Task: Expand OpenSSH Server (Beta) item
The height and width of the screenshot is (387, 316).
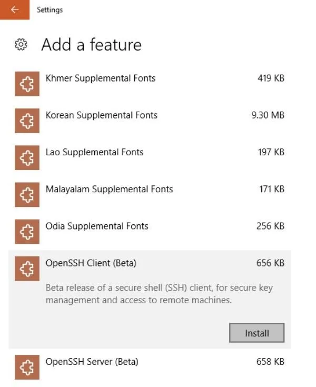Action: (150, 368)
